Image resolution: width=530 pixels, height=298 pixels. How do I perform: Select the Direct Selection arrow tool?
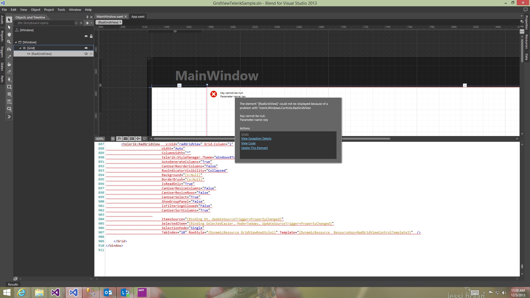(x=9, y=27)
